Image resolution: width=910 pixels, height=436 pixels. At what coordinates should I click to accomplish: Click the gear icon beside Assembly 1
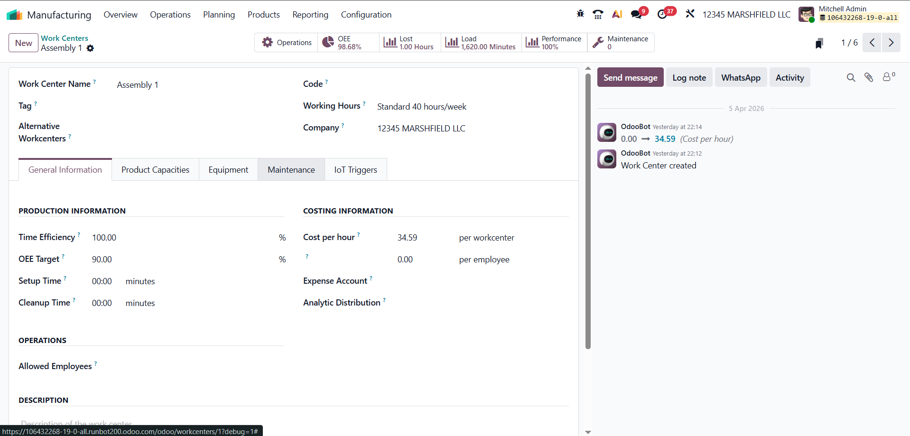click(x=90, y=48)
